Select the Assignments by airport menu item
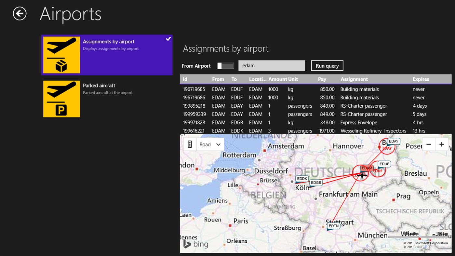455x256 pixels. (x=107, y=55)
